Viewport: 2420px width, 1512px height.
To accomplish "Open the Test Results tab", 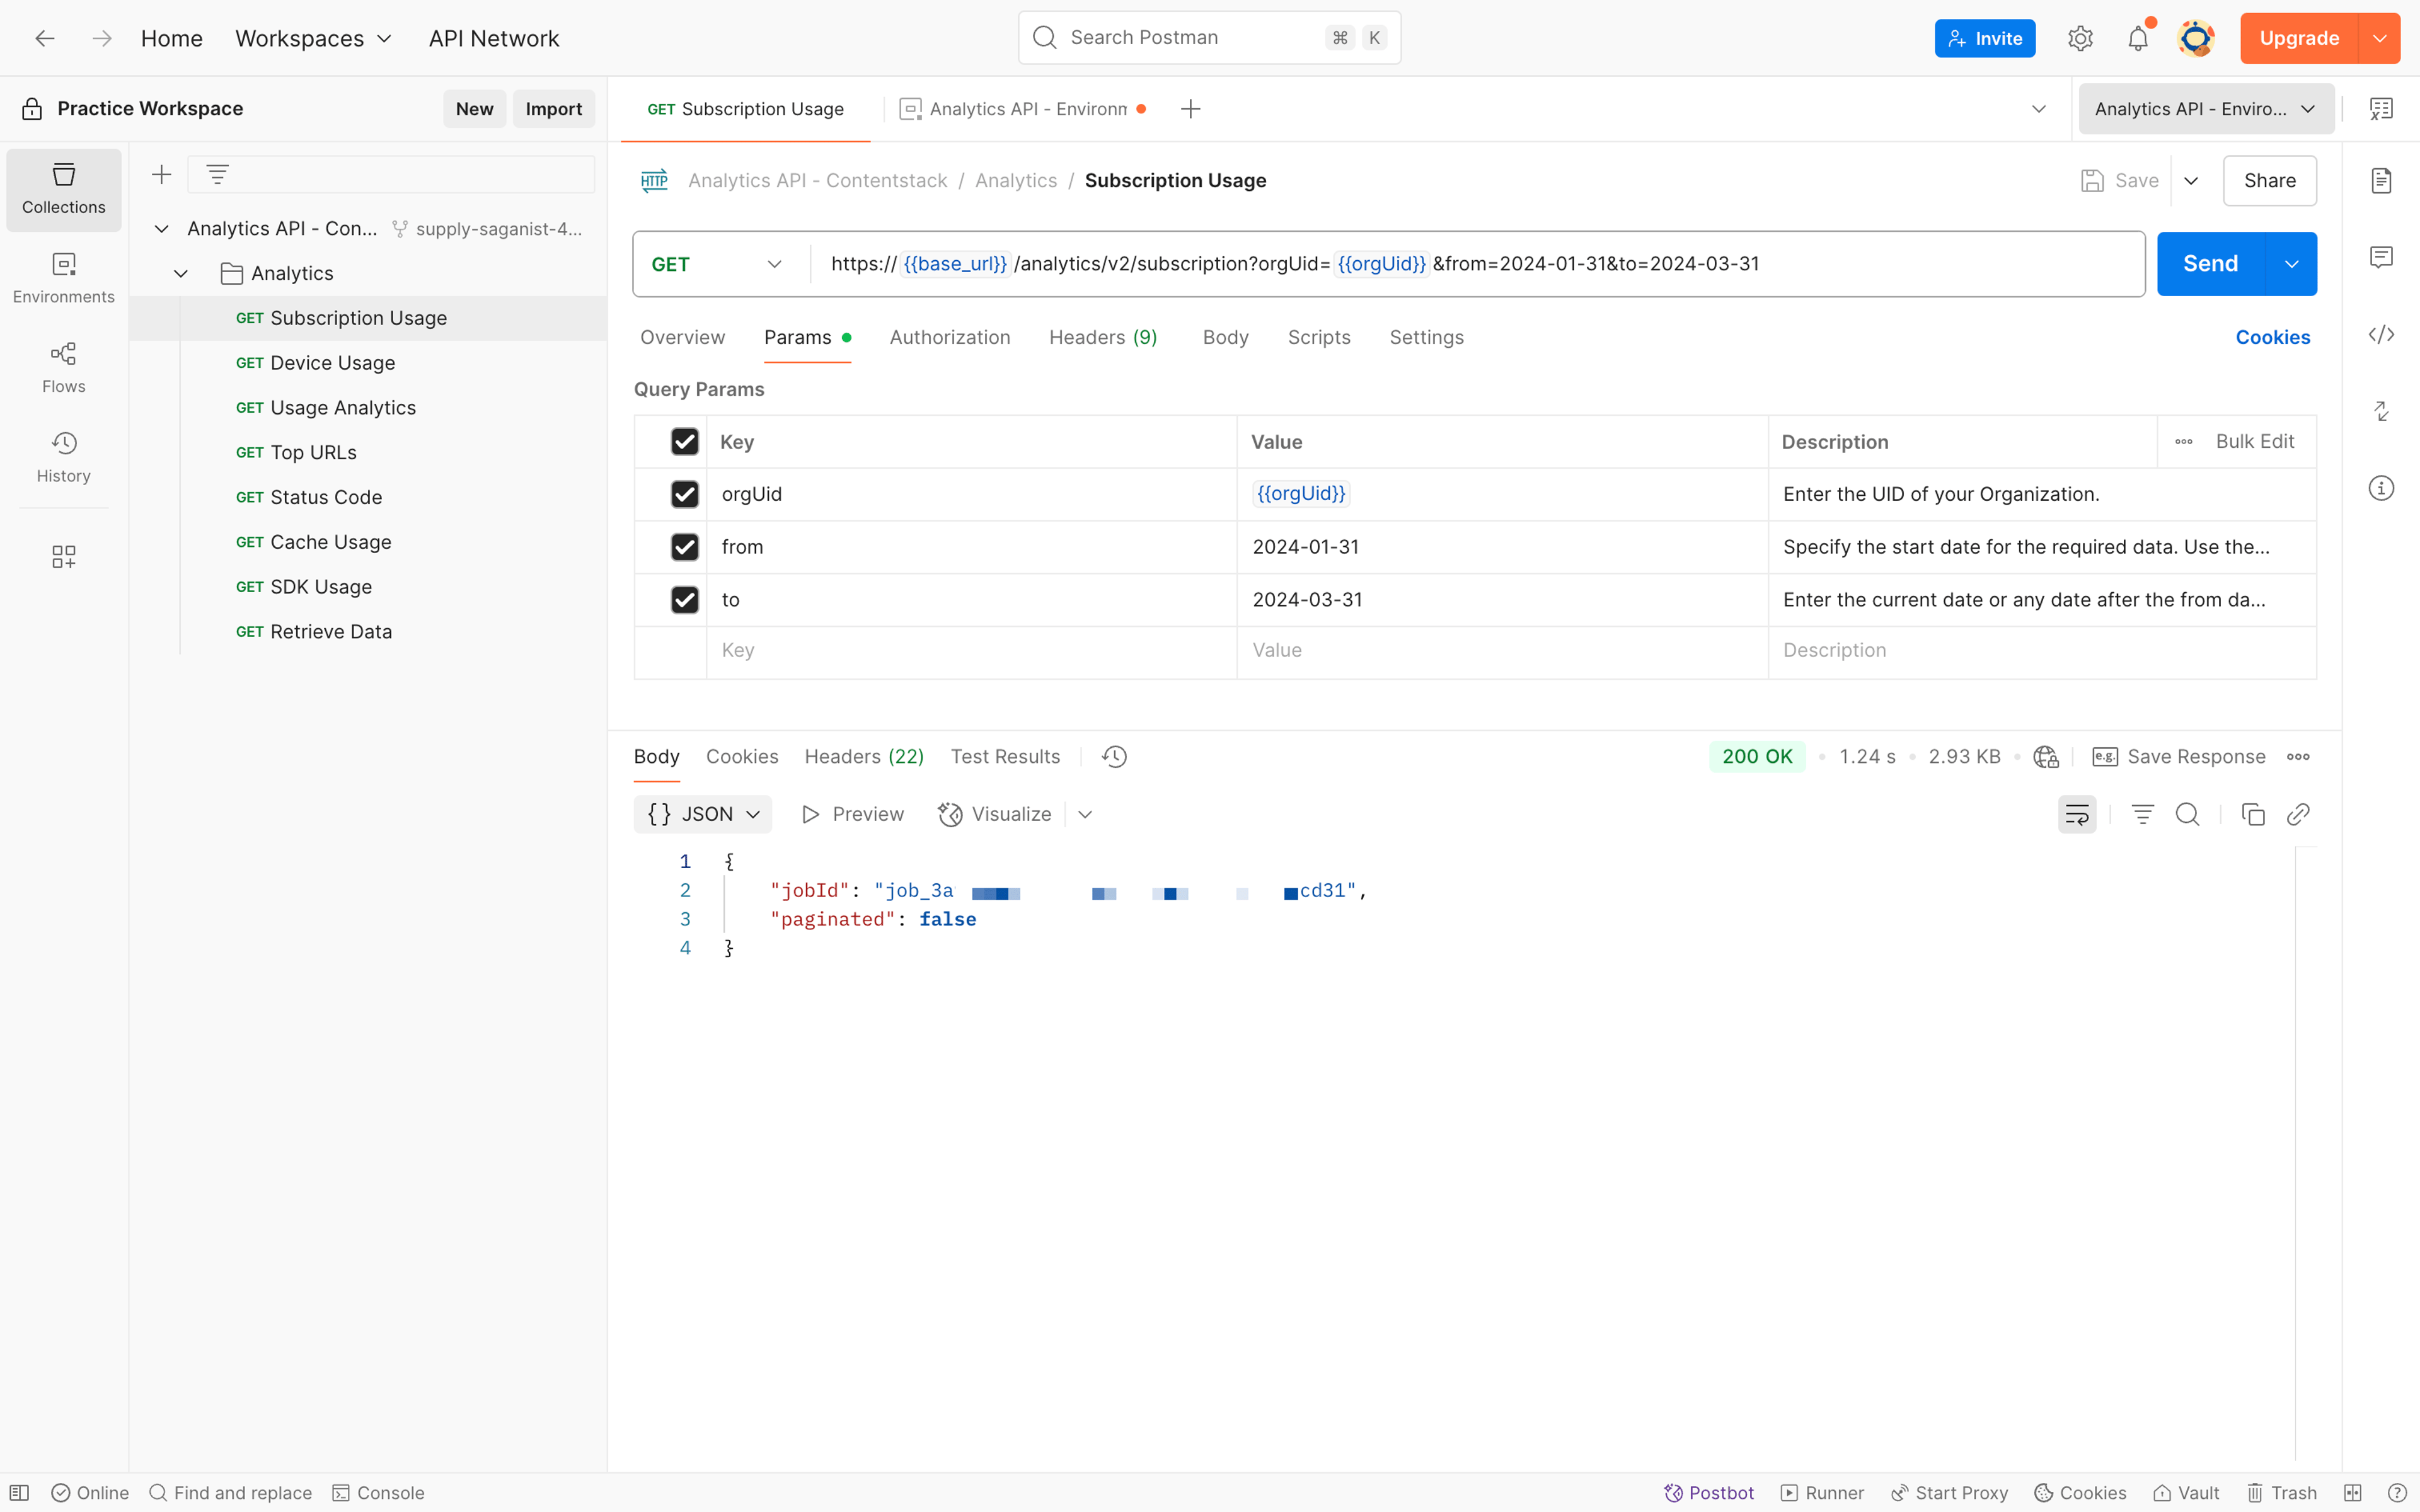I will 1005,757.
